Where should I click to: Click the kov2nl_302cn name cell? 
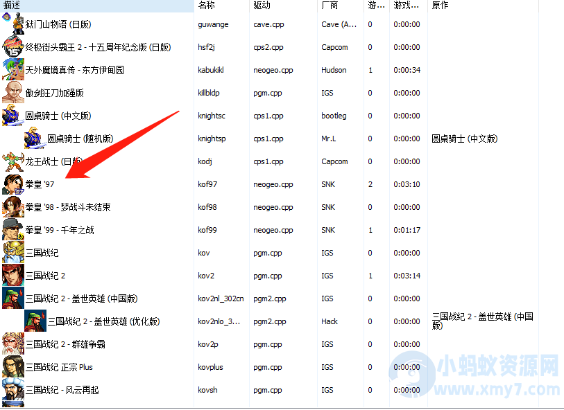(x=221, y=298)
